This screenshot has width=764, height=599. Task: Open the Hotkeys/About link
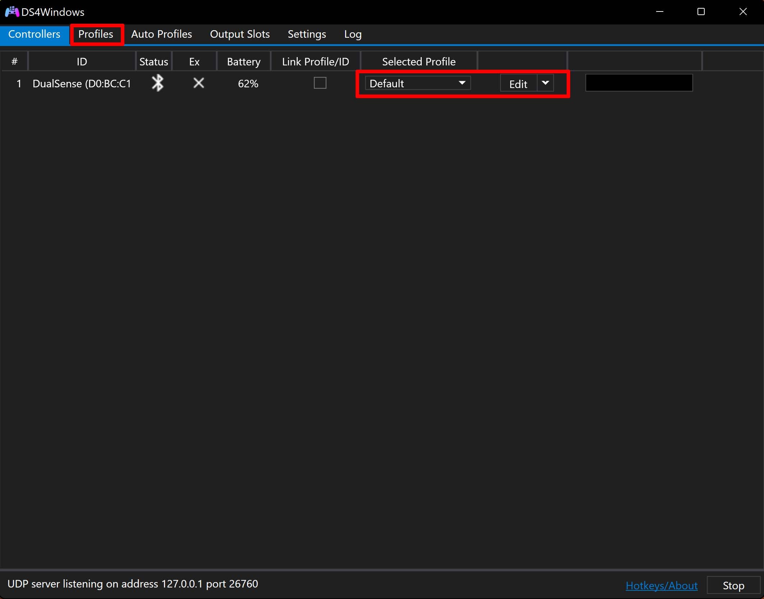[662, 585]
